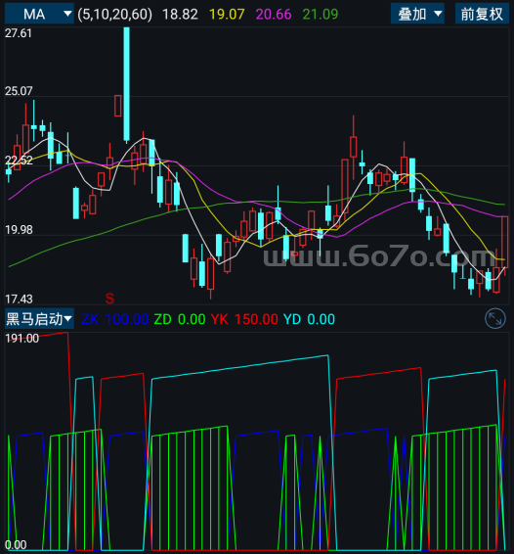The image size is (514, 554).
Task: Click the 25.07 price axis label
Action: (x=19, y=91)
